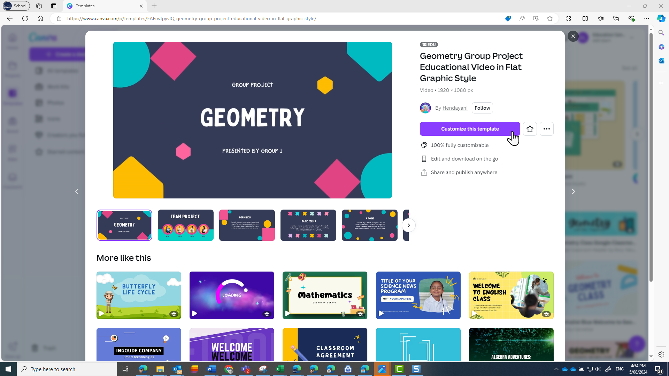Screen dimensions: 669x376
Task: Open the notification center icon
Action: (658, 369)
